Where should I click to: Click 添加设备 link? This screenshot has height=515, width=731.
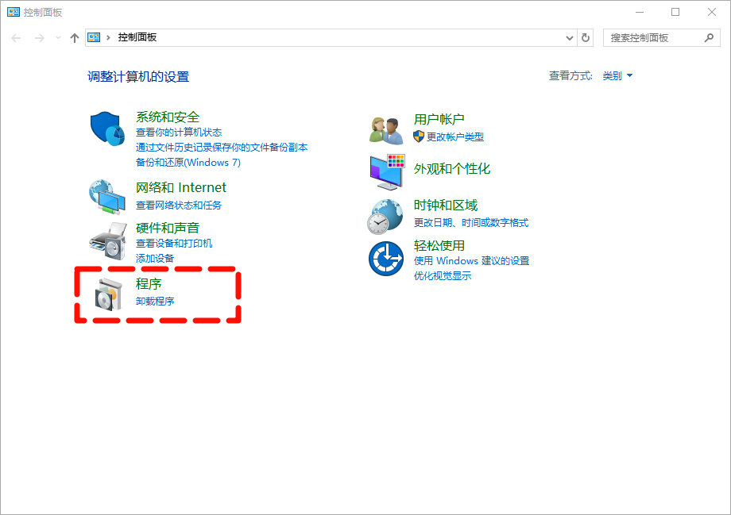tap(155, 258)
